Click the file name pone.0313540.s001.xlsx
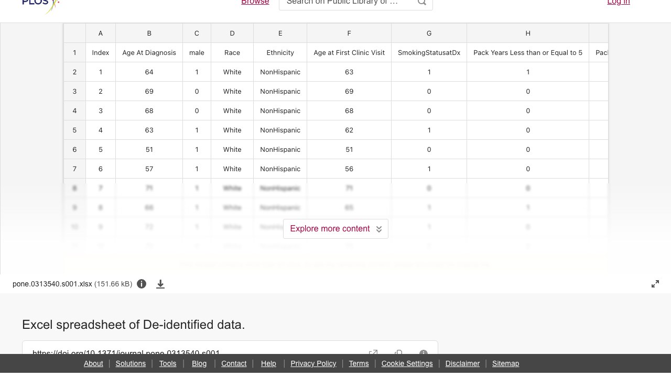Viewport: 671px width, 377px height. 52,284
